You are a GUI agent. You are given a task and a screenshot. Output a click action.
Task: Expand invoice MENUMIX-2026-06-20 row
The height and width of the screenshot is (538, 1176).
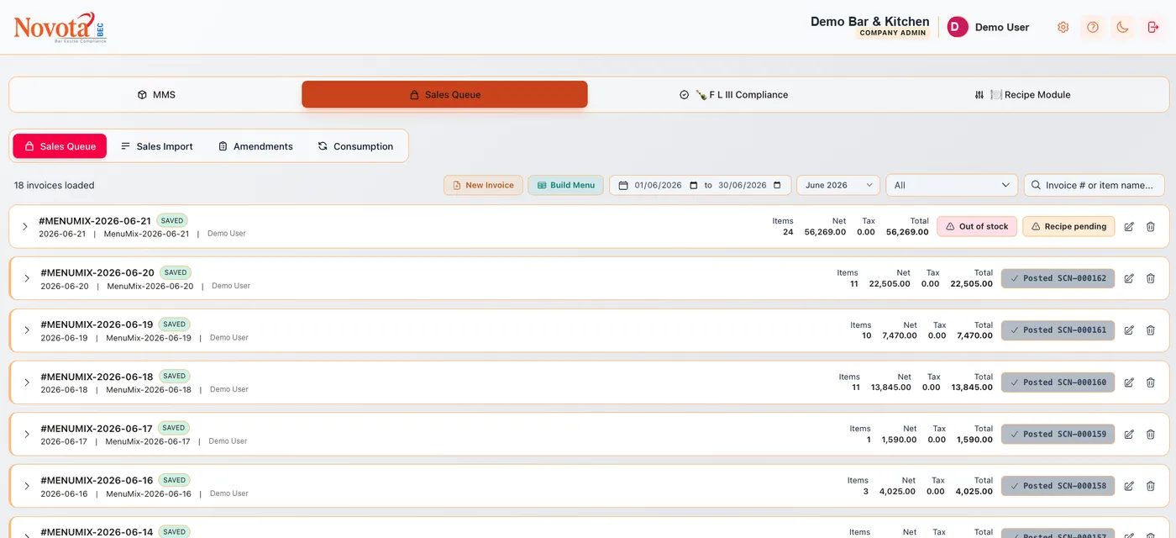[27, 278]
